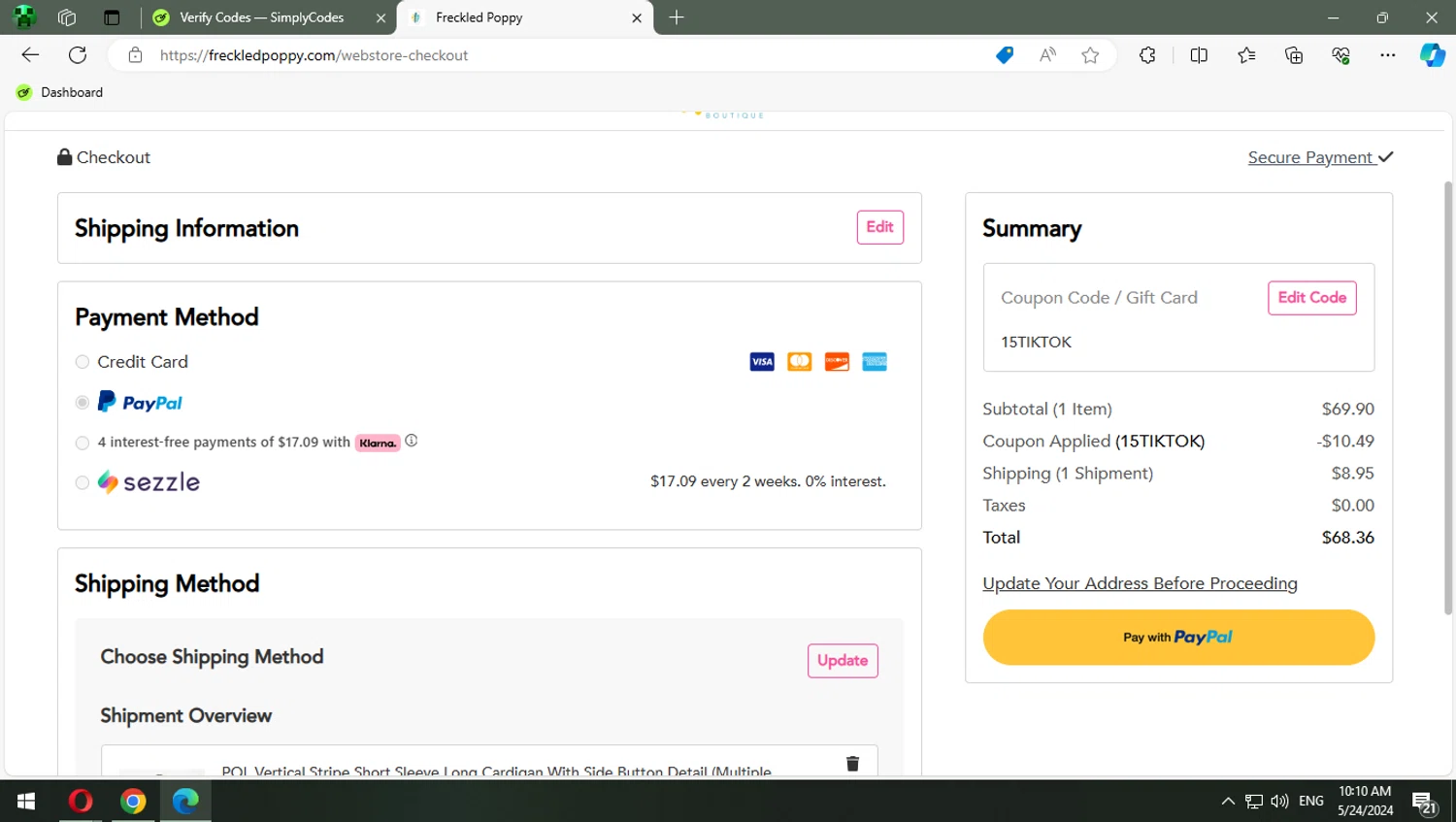Open the Extensions puzzle icon
1456x822 pixels.
[1147, 55]
